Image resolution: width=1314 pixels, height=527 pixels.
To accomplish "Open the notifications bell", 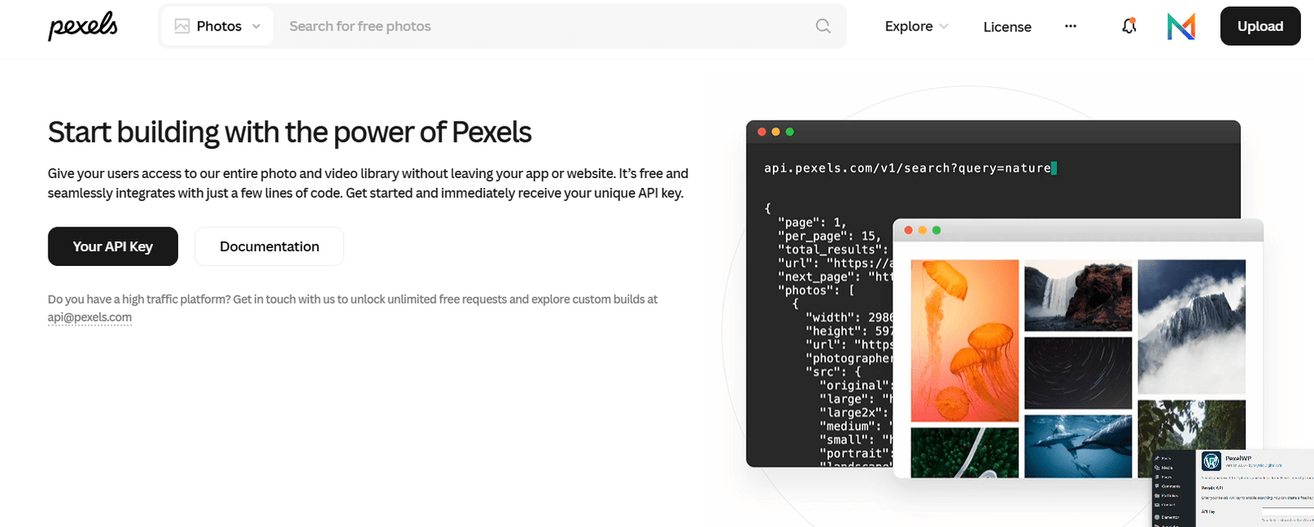I will coord(1129,26).
